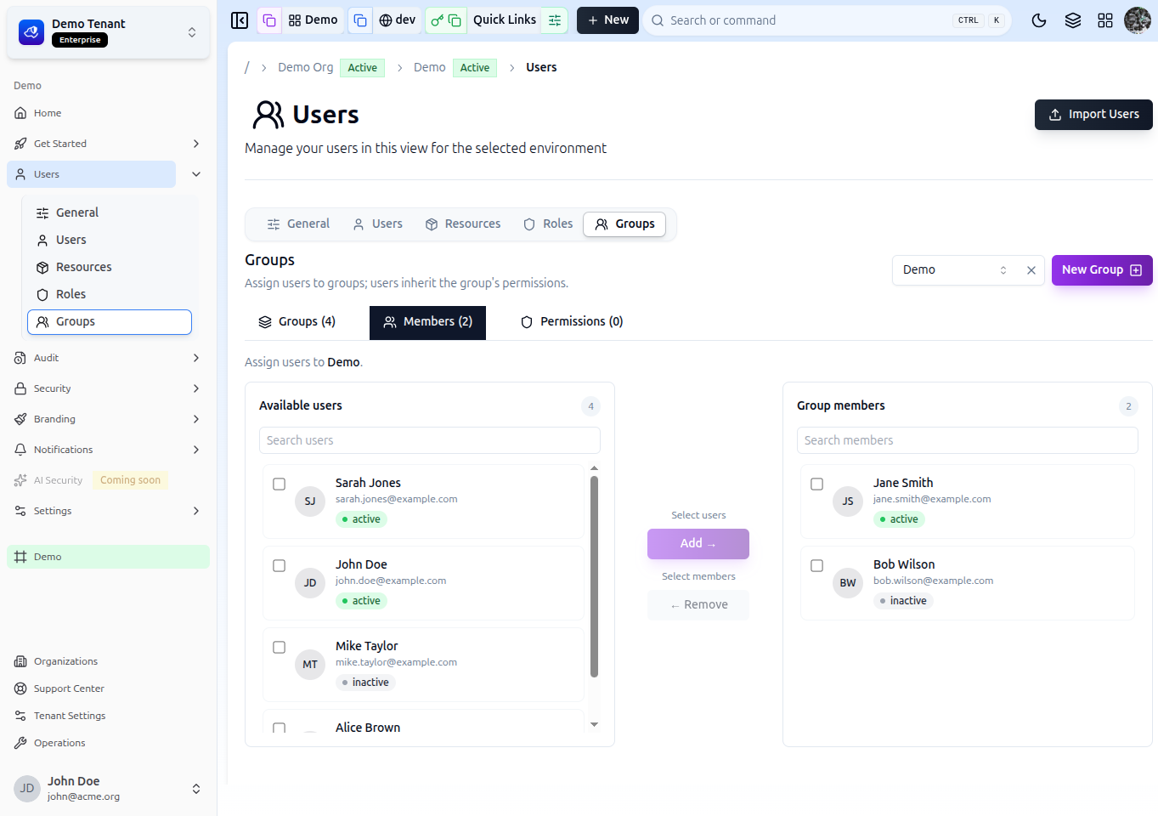Viewport: 1158px width, 816px height.
Task: Open Quick Links configuration via the sliders icon
Action: click(x=554, y=20)
